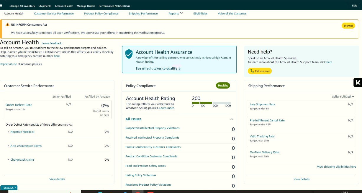Collapse the All Issues section chevron

click(x=232, y=119)
